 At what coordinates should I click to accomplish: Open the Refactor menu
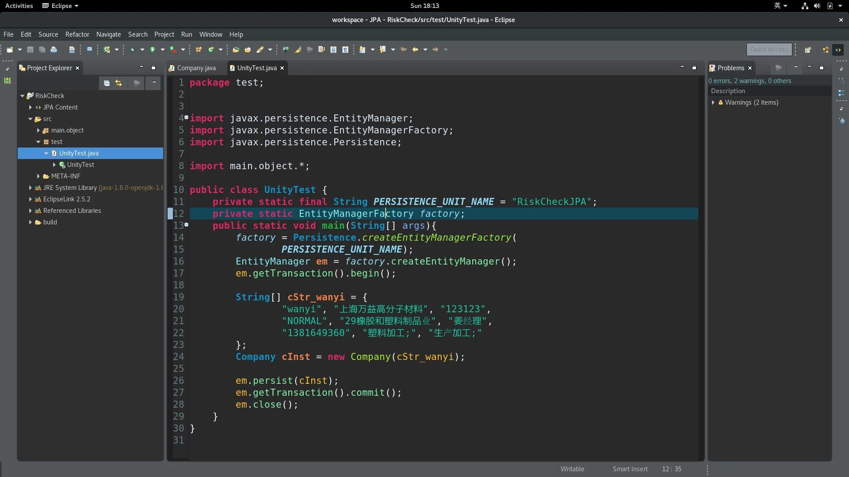point(77,34)
